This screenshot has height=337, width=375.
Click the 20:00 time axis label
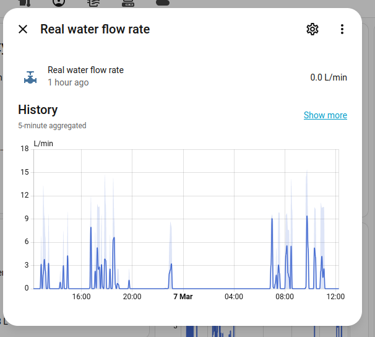(x=132, y=297)
